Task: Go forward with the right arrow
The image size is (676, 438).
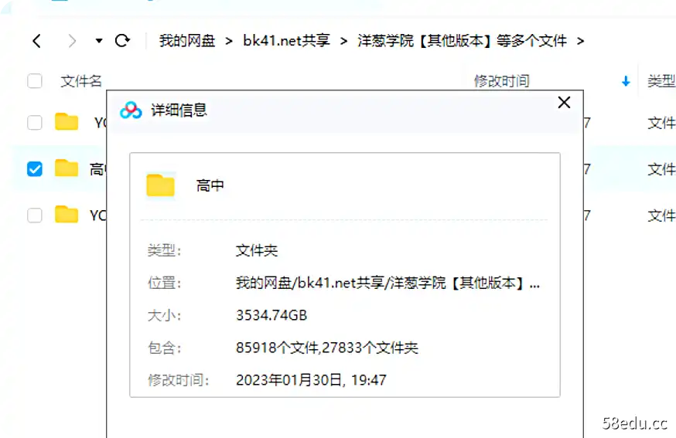Action: pos(72,41)
